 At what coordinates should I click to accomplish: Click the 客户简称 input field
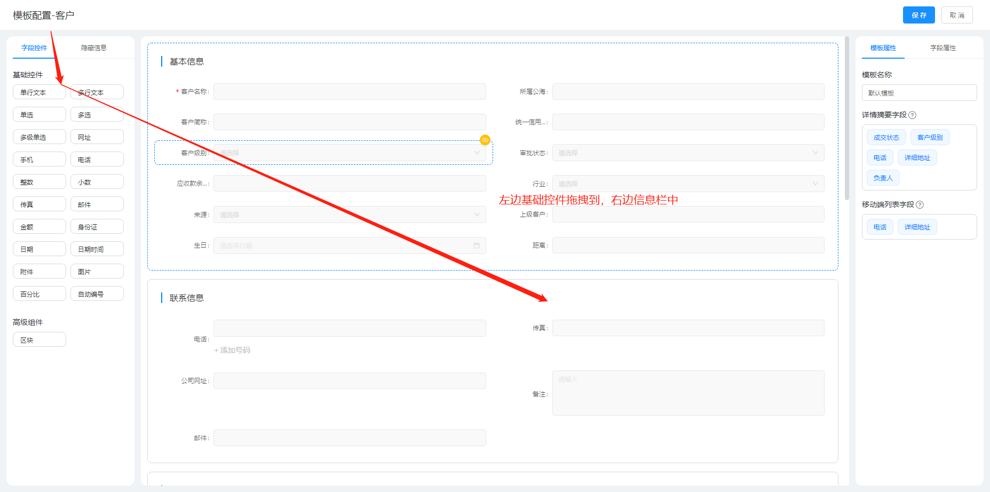coord(350,122)
